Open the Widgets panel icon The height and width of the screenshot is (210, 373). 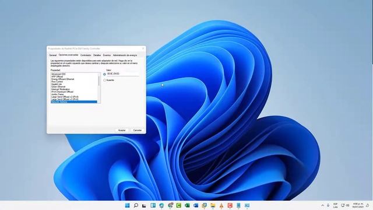[x=153, y=205]
